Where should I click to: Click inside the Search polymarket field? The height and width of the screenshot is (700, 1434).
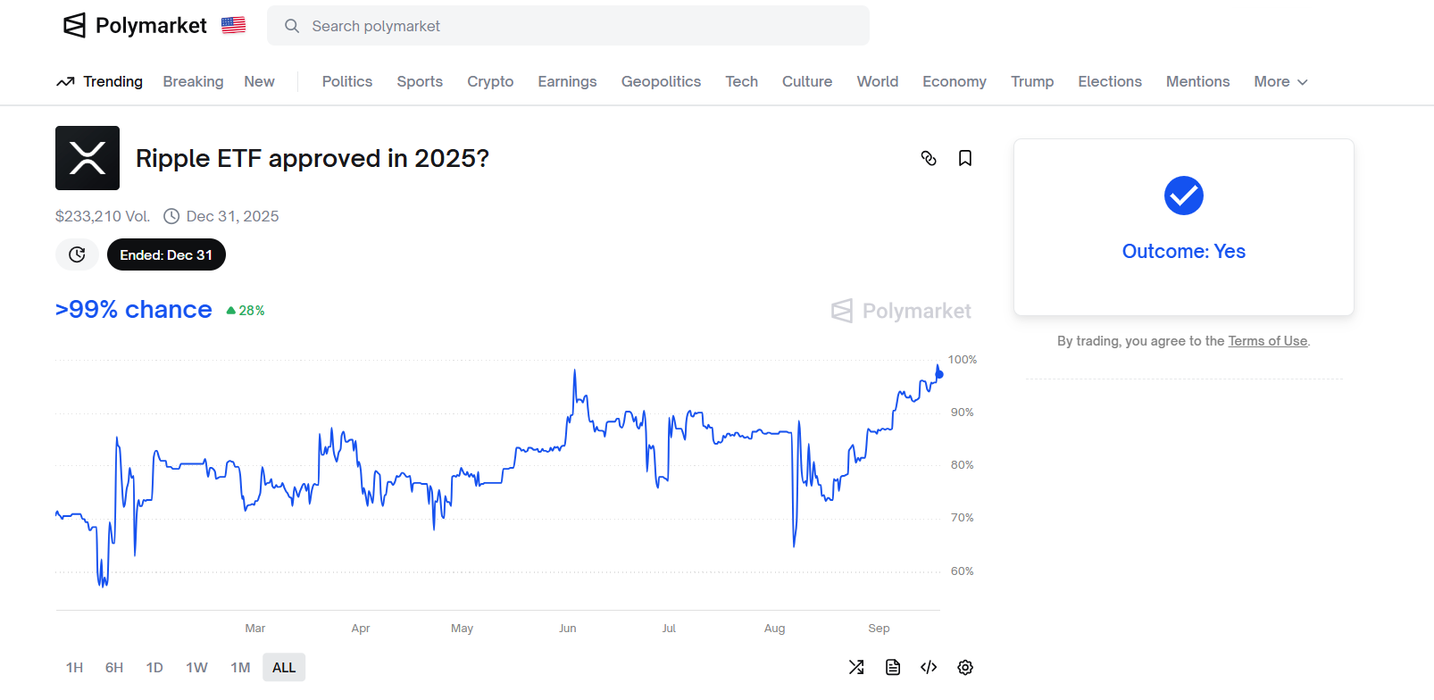click(569, 26)
